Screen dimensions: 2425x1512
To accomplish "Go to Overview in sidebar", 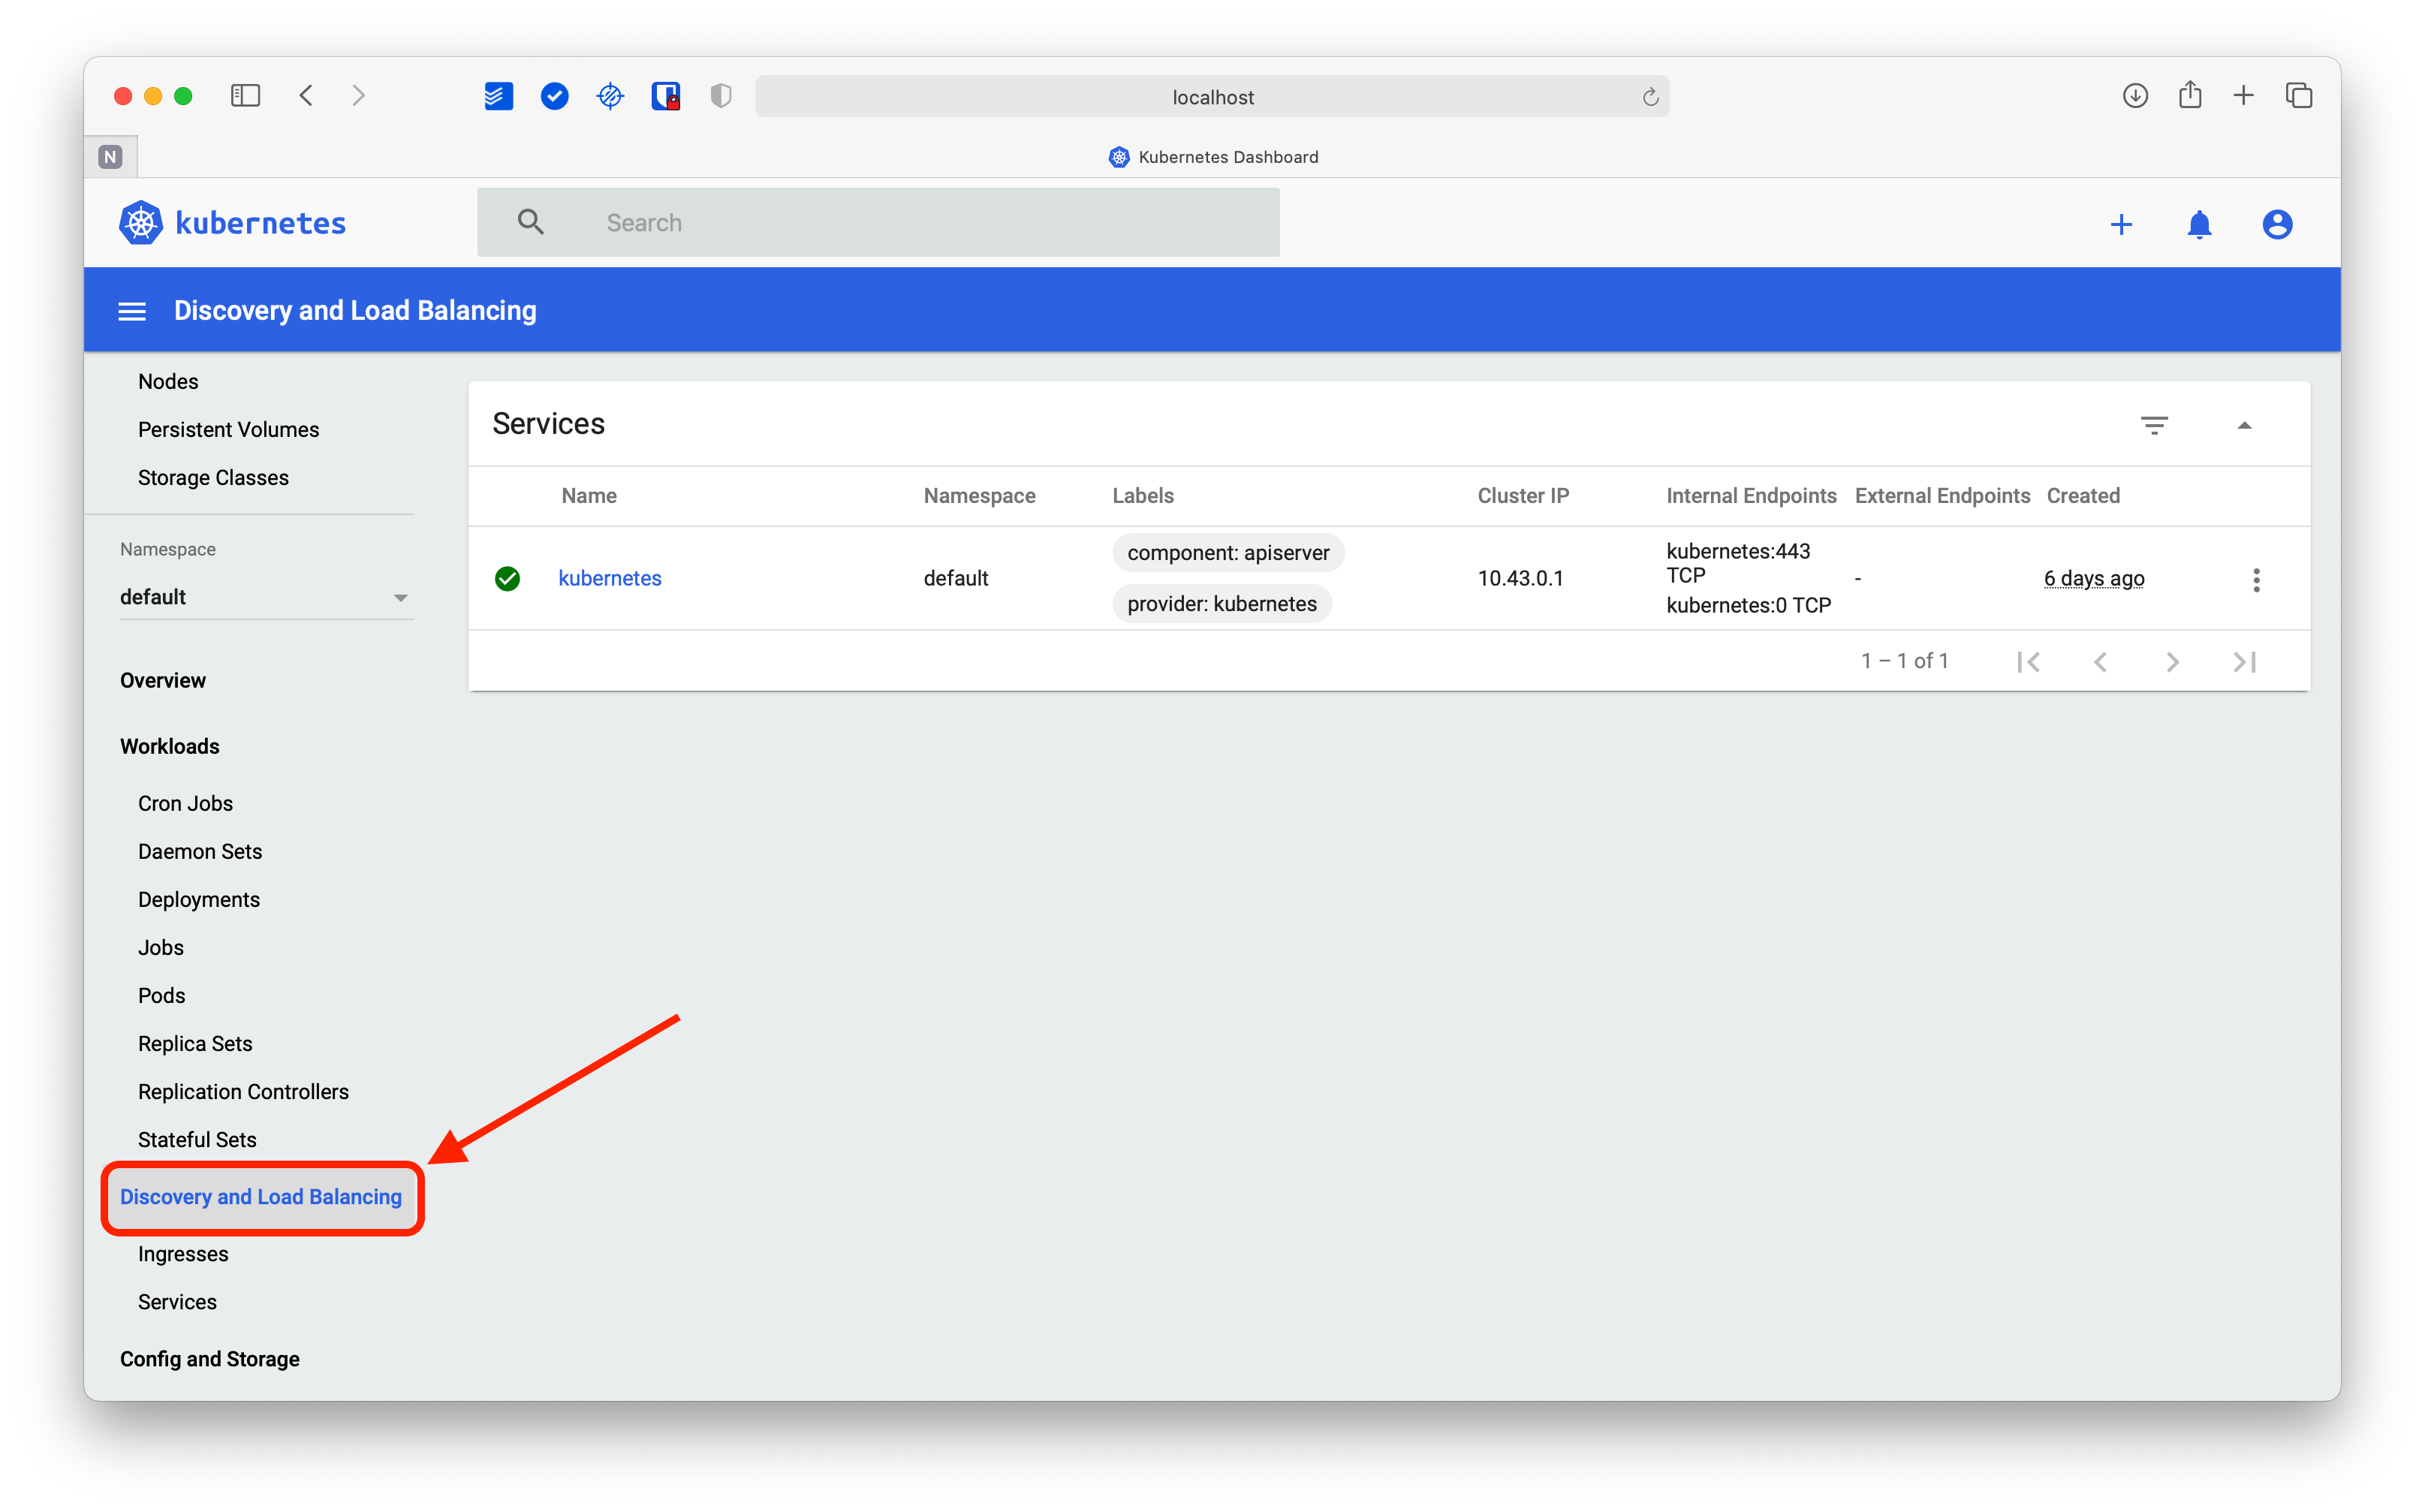I will (163, 680).
